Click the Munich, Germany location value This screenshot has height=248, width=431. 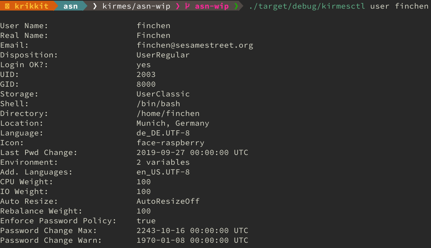pos(173,123)
